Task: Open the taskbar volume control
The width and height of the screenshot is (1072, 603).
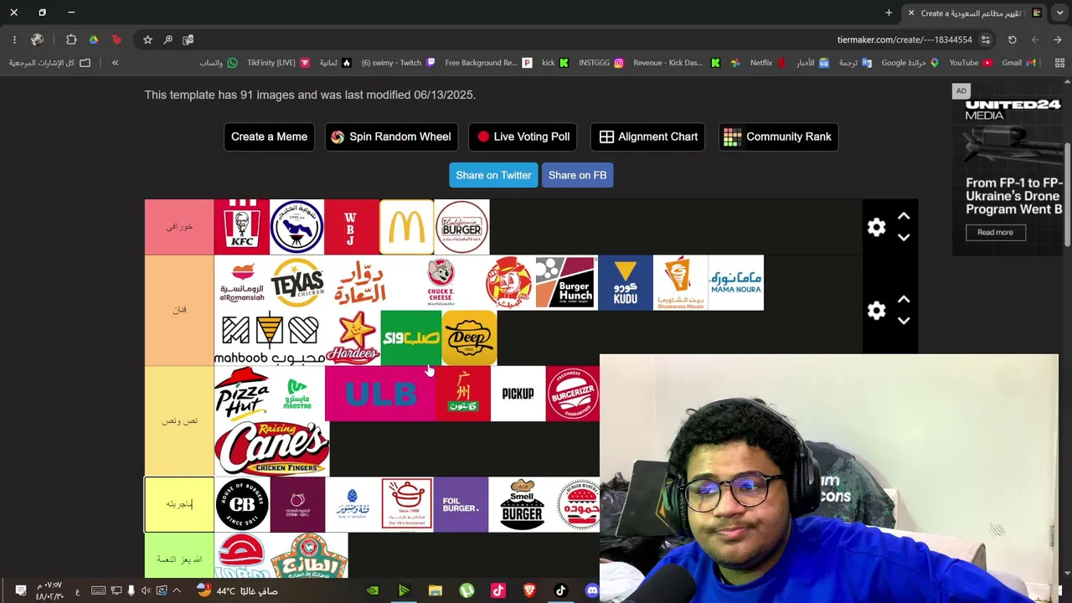Action: pos(146,590)
